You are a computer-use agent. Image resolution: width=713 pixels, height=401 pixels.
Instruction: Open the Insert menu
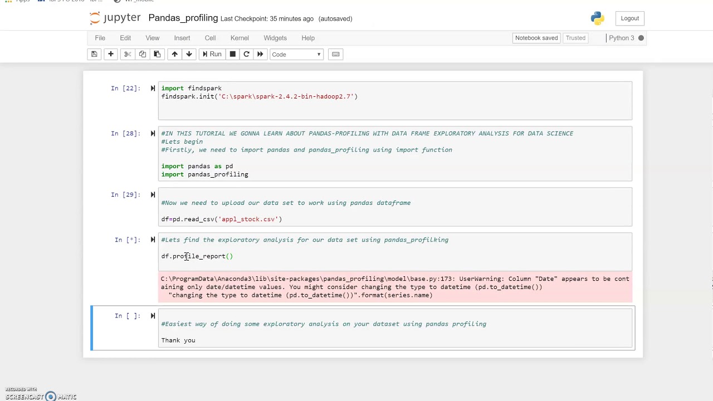(182, 38)
